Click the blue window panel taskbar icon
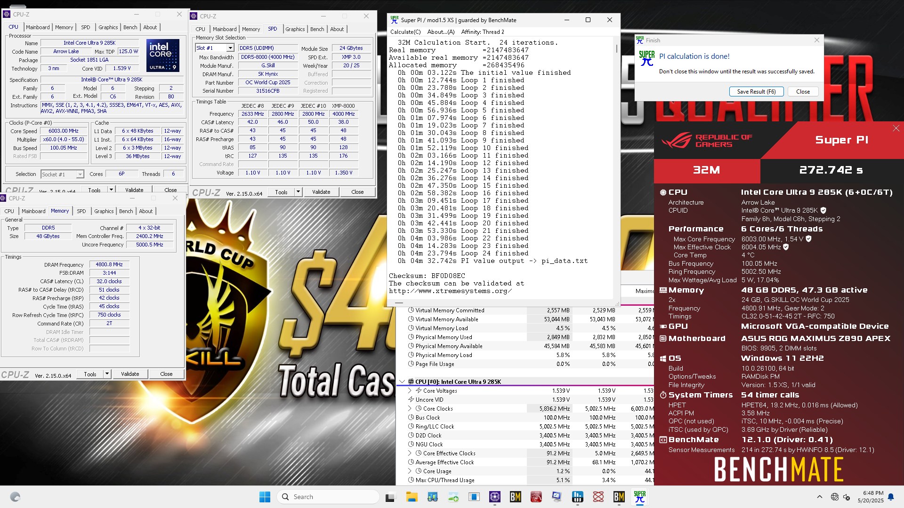904x508 pixels. pos(474,497)
